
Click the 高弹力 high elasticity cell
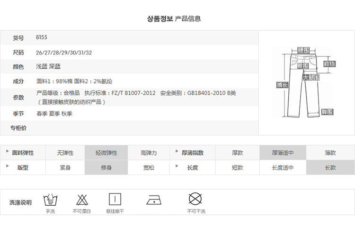(149, 153)
